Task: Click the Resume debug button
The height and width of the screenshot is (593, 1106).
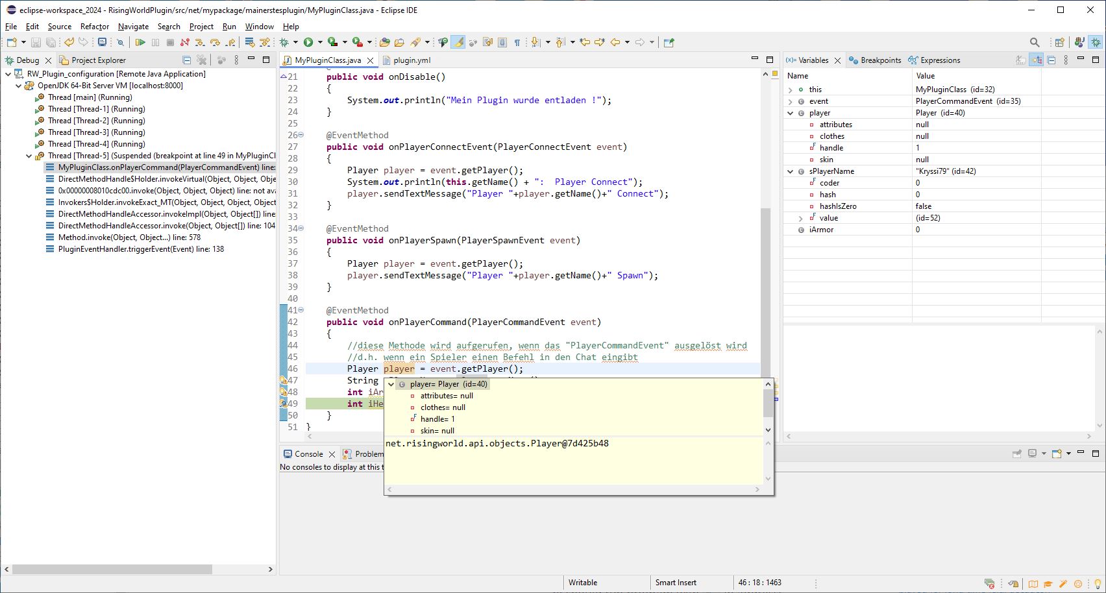Action: pos(140,43)
